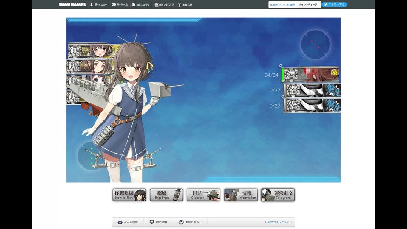Image resolution: width=407 pixels, height=229 pixels.
Task: Click the gear icon beside ゲーム設定
Action: [x=120, y=222]
